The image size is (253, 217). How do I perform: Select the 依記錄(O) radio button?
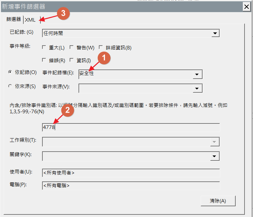coord(10,72)
